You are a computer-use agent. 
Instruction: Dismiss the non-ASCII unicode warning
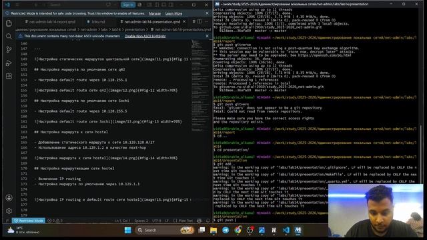pos(207,36)
